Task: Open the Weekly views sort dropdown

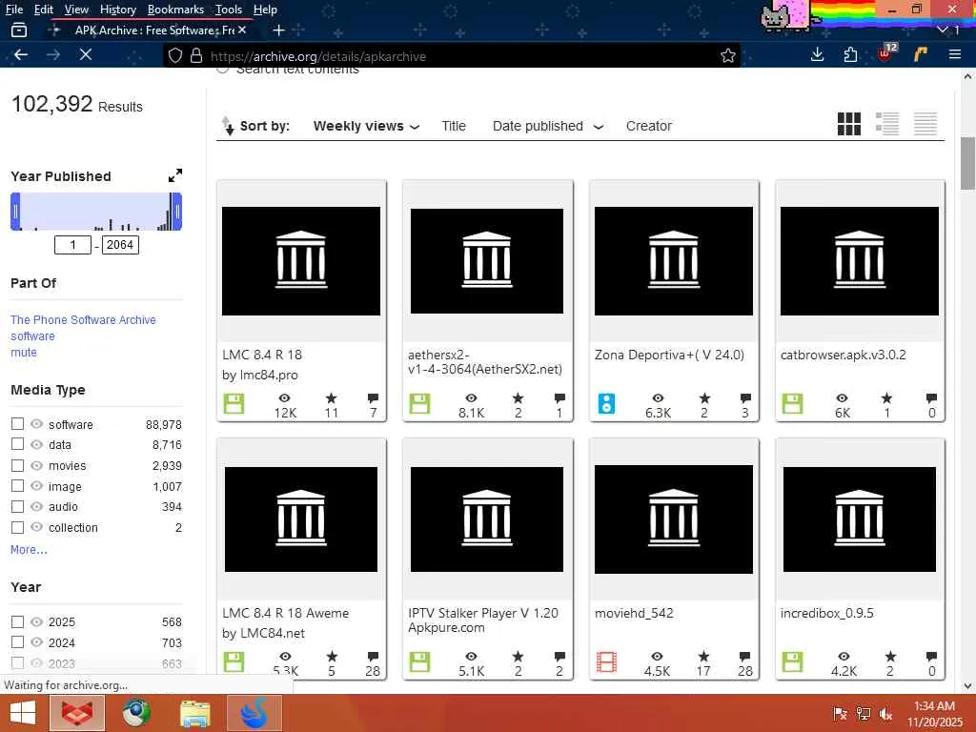Action: pyautogui.click(x=367, y=126)
